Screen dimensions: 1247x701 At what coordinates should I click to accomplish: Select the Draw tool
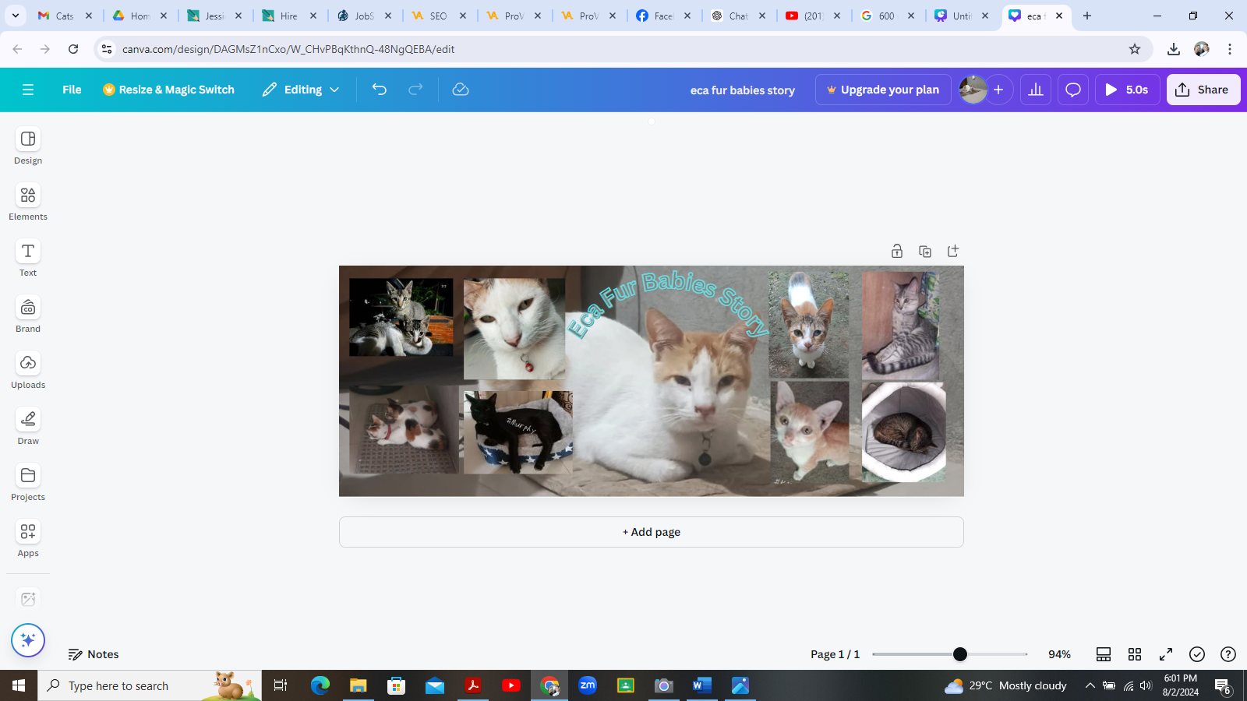[28, 427]
